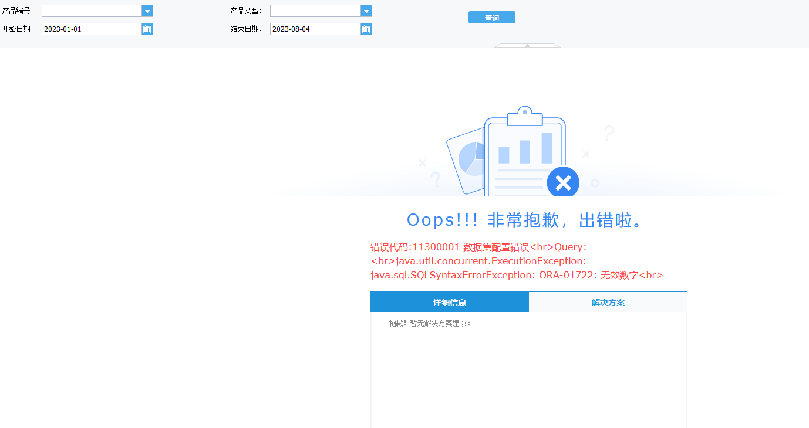Click the 抱歉！暂无解决方案建议 text
The height and width of the screenshot is (428, 809).
click(x=430, y=323)
